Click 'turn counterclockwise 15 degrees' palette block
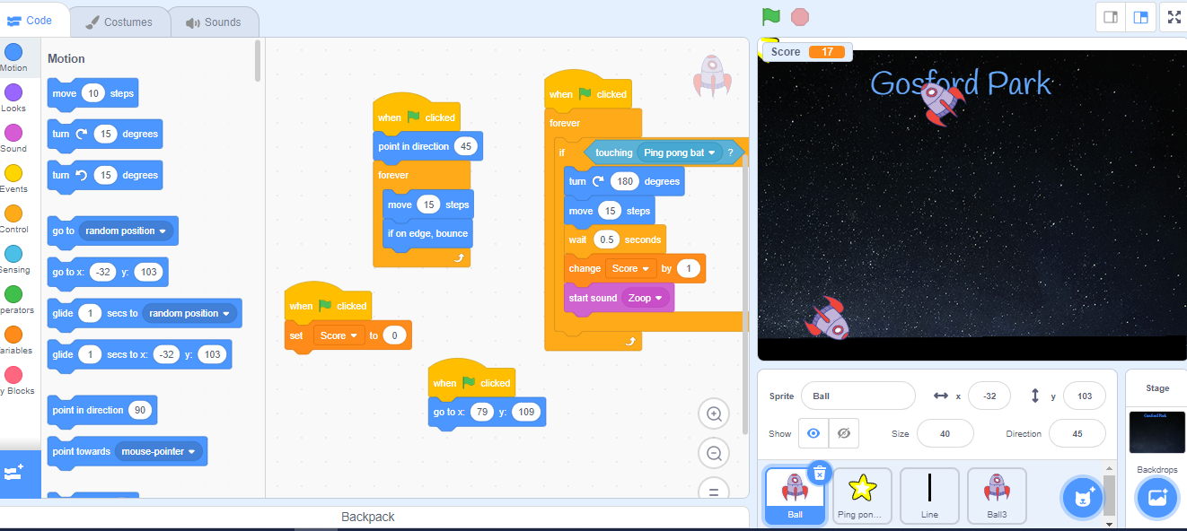Screen dimensions: 1187x531 [x=105, y=176]
